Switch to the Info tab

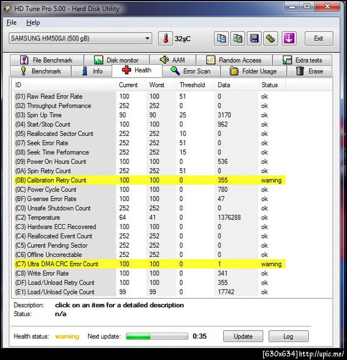click(92, 71)
